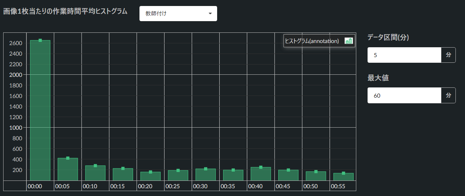The image size is (465, 196).
Task: Click the 2600 y-axis label
Action: click(16, 43)
